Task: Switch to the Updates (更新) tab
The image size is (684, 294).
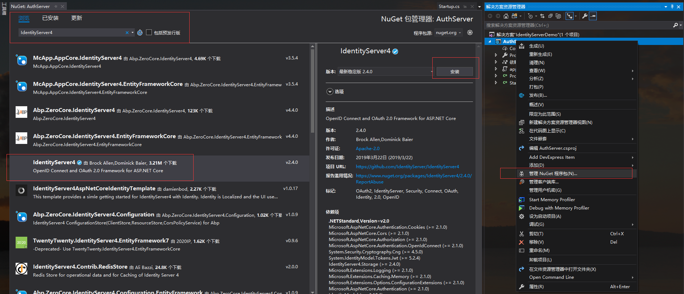Action: pyautogui.click(x=77, y=18)
